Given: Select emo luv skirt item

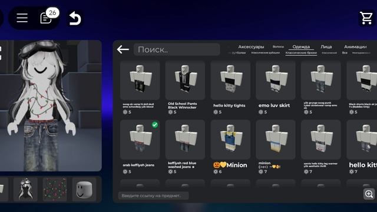Looking at the screenshot, I should [x=276, y=80].
